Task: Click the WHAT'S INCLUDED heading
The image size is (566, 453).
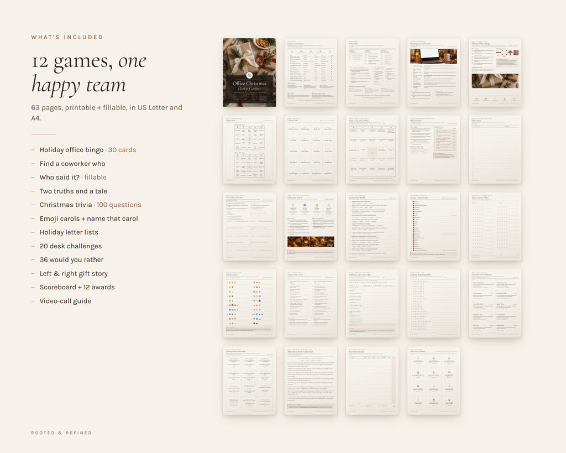Action: [67, 37]
